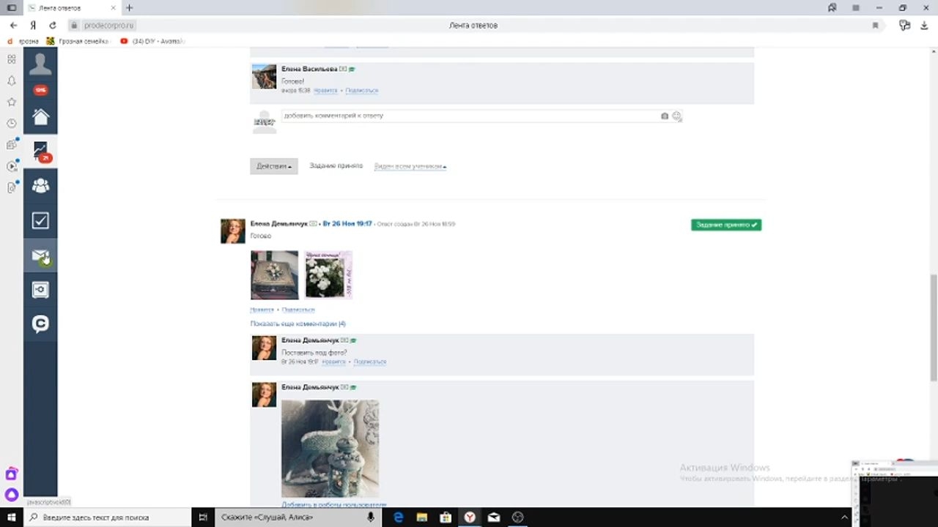The image size is (938, 527).
Task: Open Елена Васильева's avatar
Action: (x=264, y=77)
